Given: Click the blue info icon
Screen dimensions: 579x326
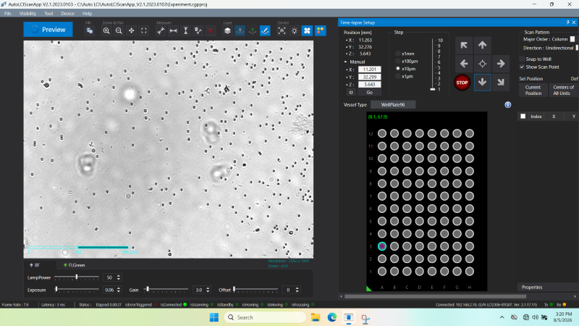Looking at the screenshot, I should (x=508, y=105).
